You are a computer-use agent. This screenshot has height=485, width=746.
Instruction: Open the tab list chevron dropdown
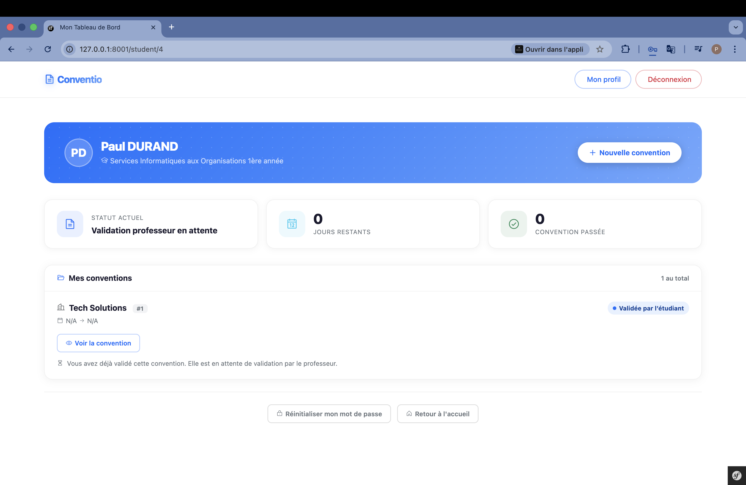pyautogui.click(x=736, y=27)
